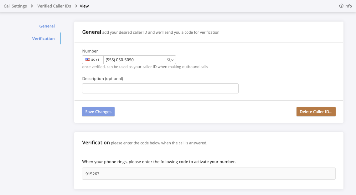The image size is (356, 195).
Task: Select the verification code 915263 field
Action: [x=209, y=173]
